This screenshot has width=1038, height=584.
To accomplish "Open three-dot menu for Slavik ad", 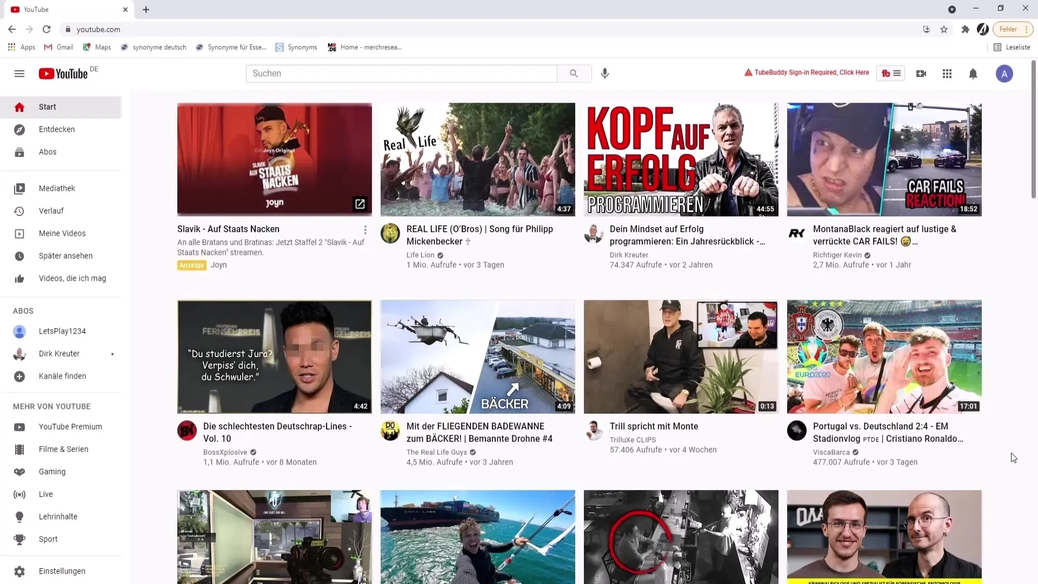I will click(x=365, y=230).
